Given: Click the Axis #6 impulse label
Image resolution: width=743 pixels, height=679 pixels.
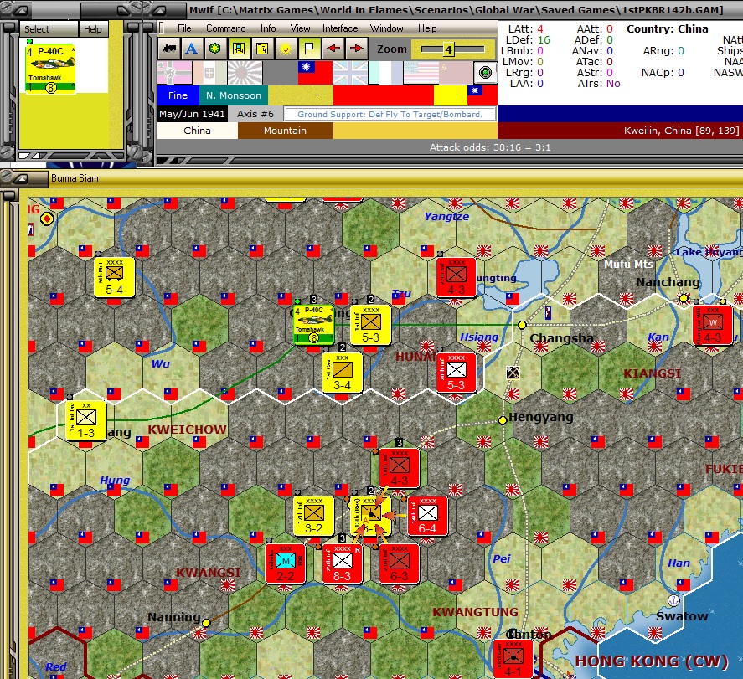Looking at the screenshot, I should click(255, 114).
